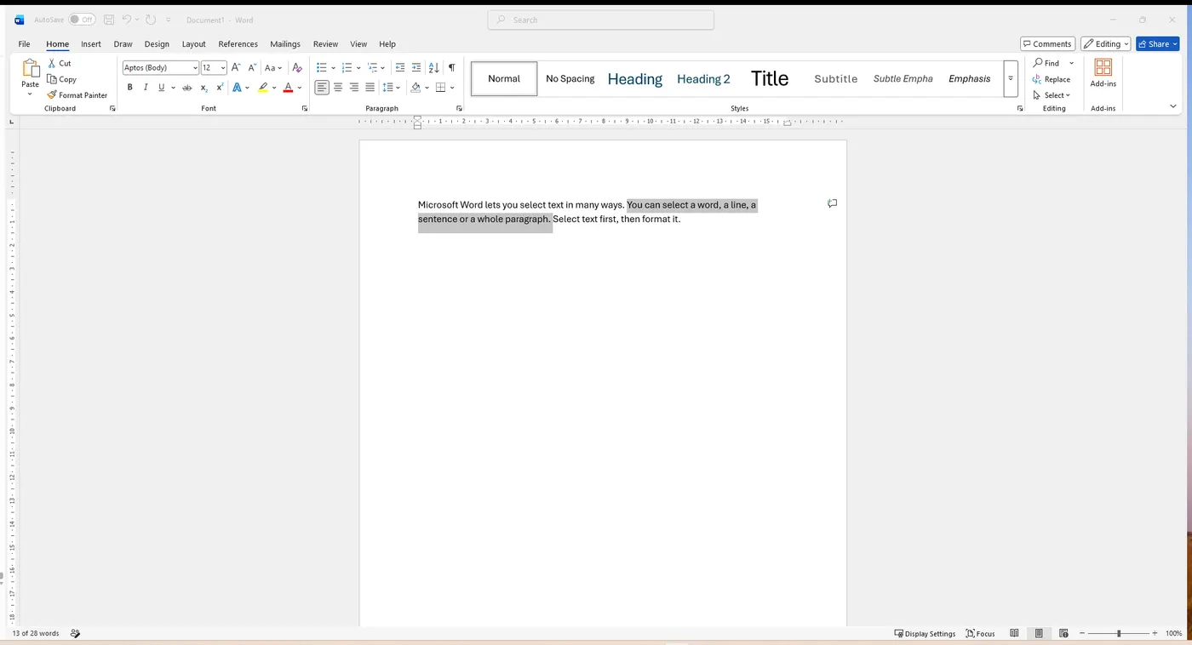Screen dimensions: 1192x645
Task: Open numbering list style dropdown arrow
Action: (x=358, y=67)
